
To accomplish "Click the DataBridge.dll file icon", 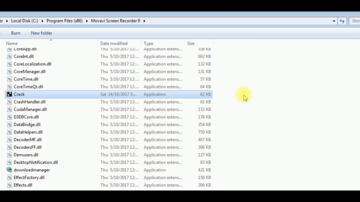I will point(9,125).
